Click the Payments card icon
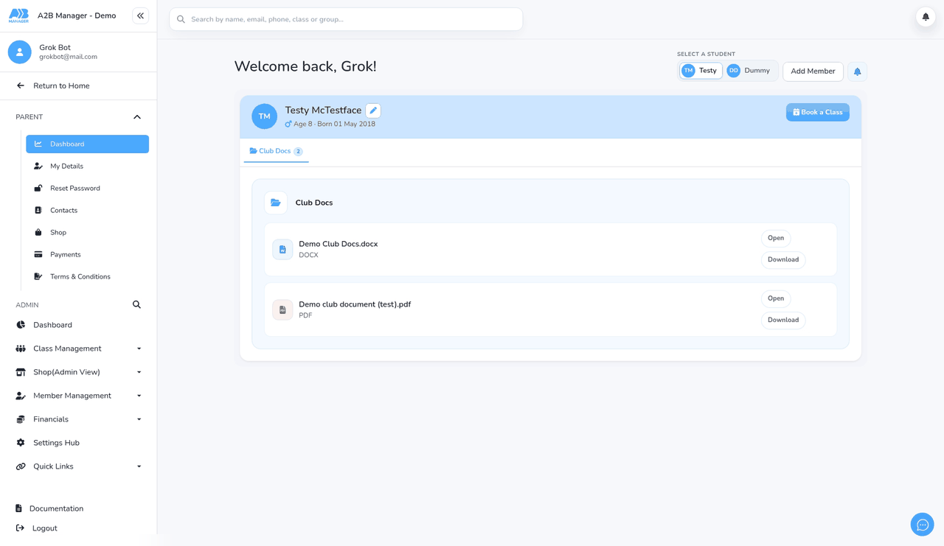The width and height of the screenshot is (944, 546). click(x=38, y=254)
